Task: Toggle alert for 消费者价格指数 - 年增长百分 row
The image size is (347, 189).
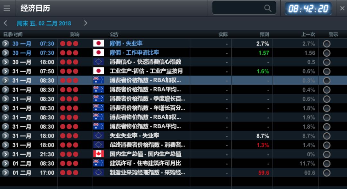Action: pos(327,108)
